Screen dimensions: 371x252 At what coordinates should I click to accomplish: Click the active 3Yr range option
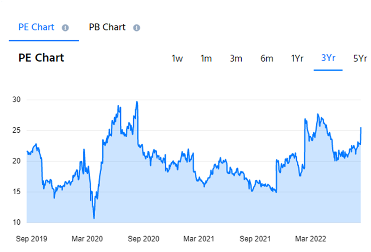328,58
